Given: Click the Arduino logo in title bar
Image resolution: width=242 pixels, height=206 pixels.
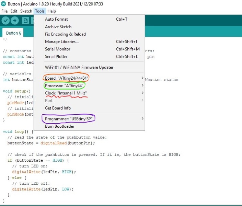Looking at the screenshot, I should click(x=3, y=4).
